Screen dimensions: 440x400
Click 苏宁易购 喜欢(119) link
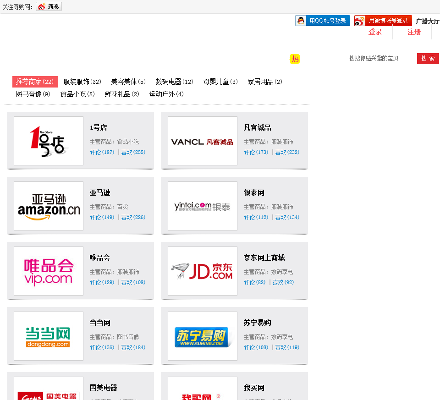pos(287,348)
